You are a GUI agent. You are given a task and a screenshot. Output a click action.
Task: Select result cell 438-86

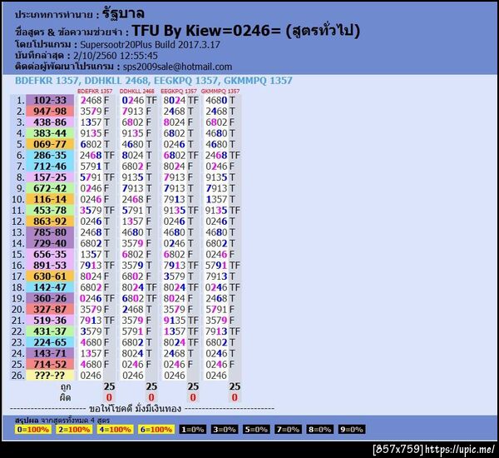coord(50,122)
